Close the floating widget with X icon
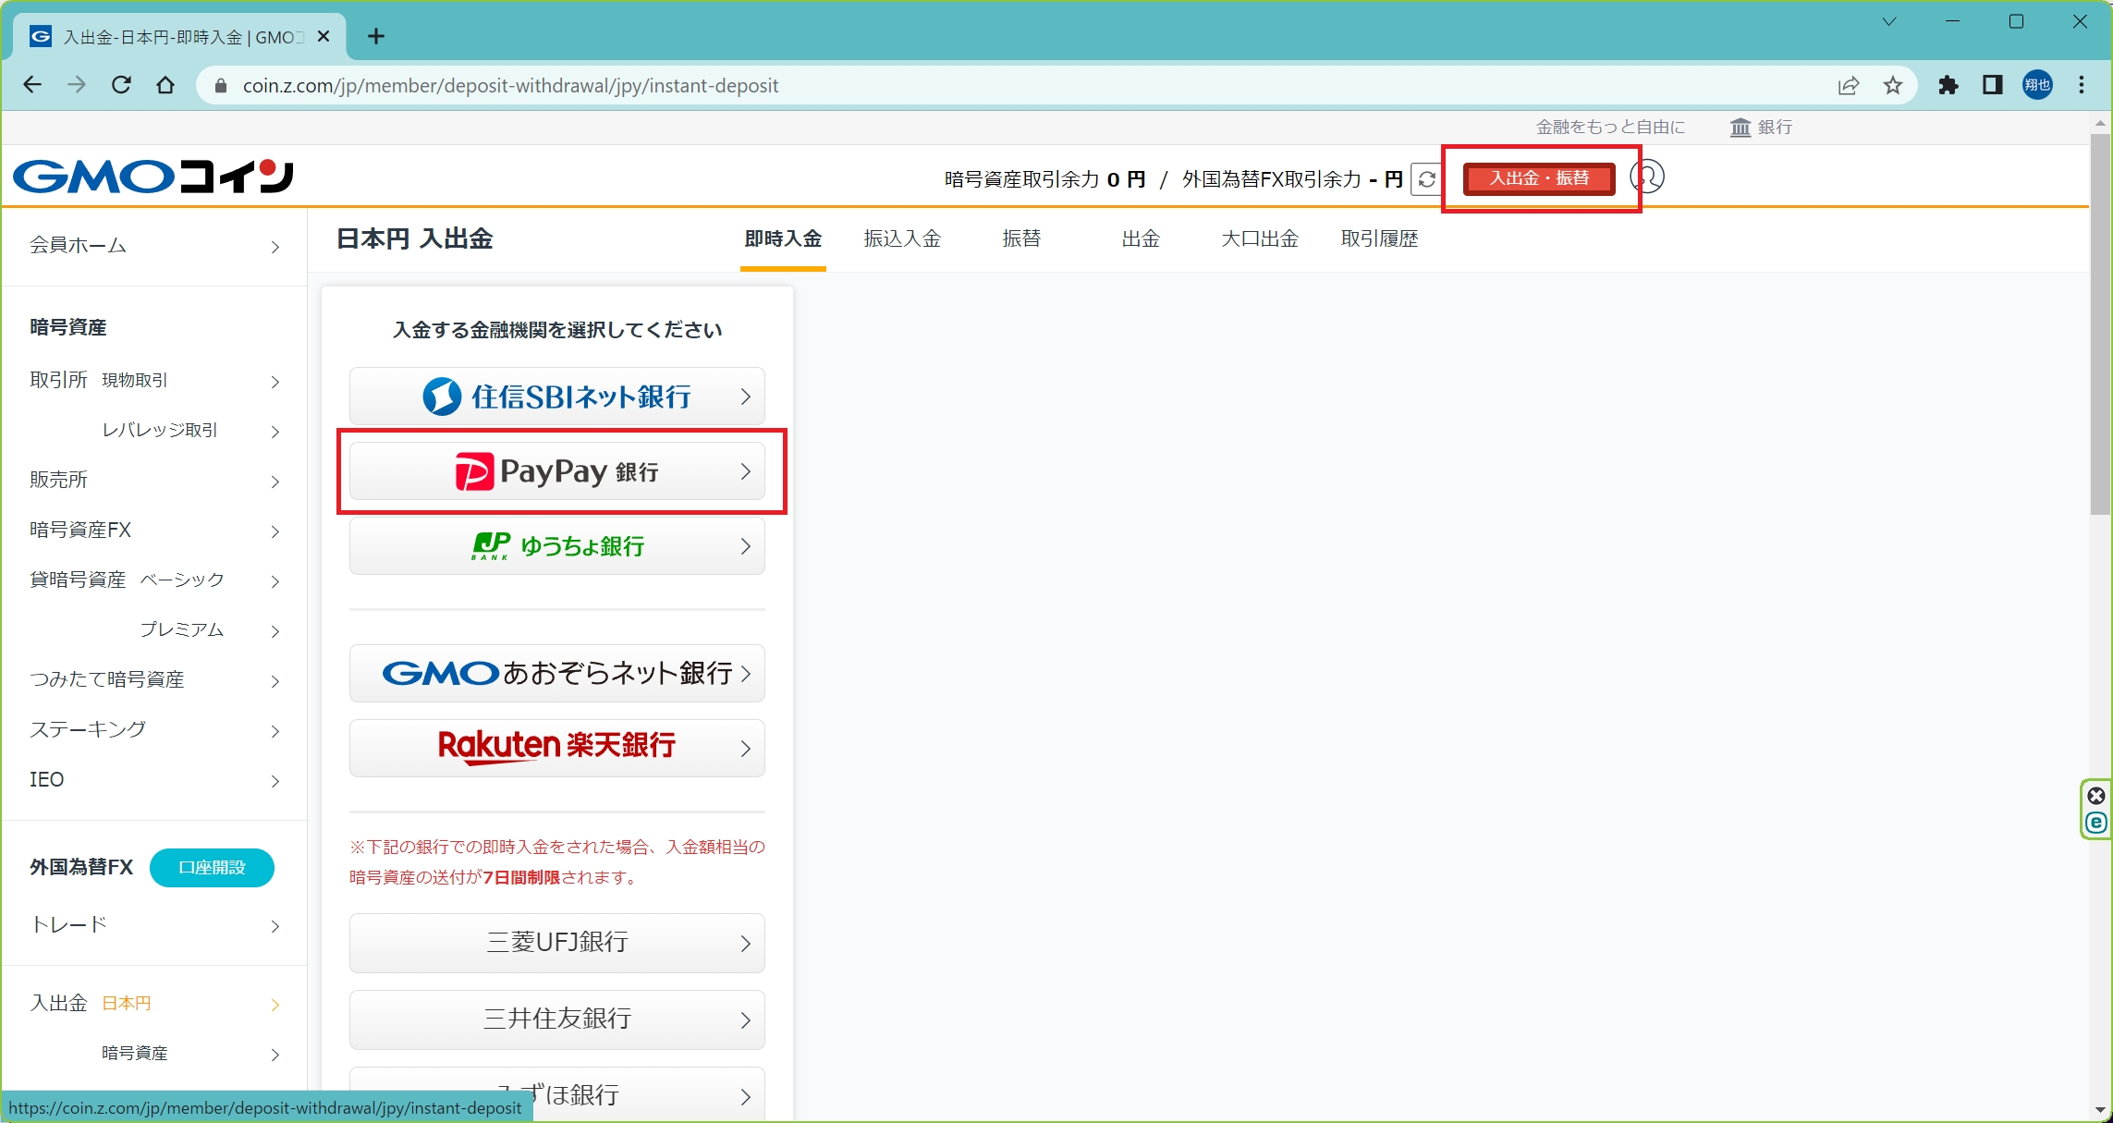The width and height of the screenshot is (2113, 1123). pos(2096,796)
